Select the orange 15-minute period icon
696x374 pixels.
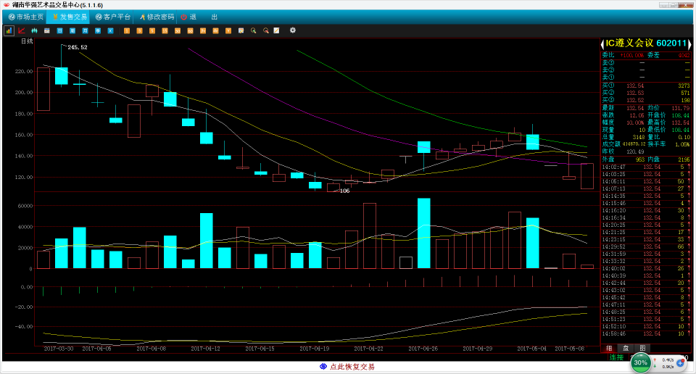tap(165, 30)
